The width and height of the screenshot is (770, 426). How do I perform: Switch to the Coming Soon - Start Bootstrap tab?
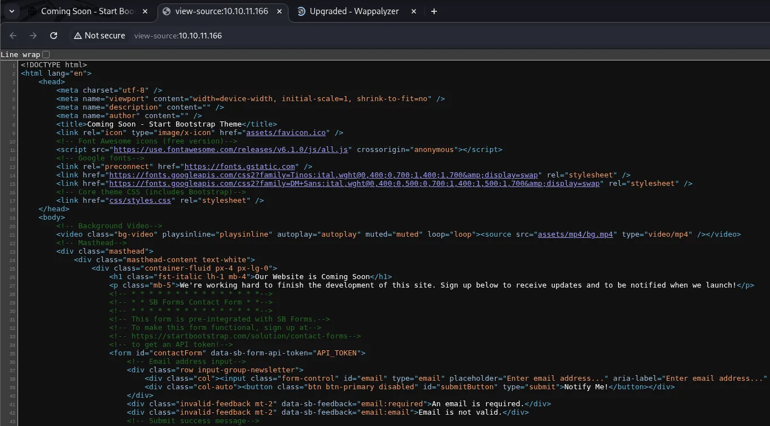(x=88, y=11)
